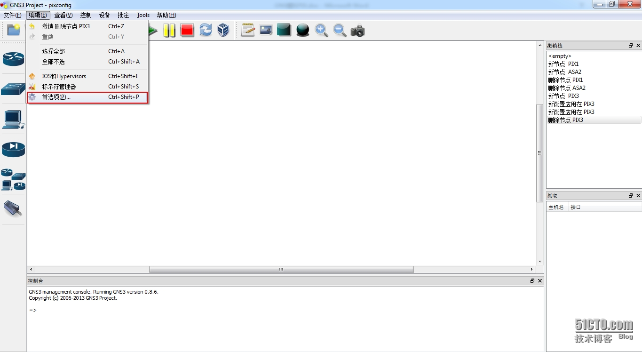Select the add a link cable icon
Viewport: 642px width, 352px height.
coord(13,208)
